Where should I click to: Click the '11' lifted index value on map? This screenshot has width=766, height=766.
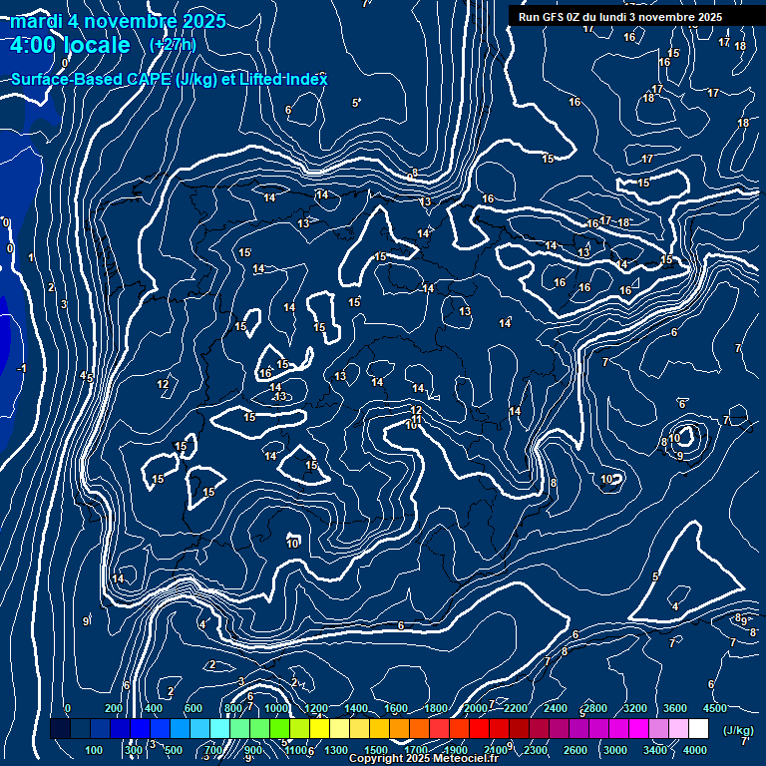point(416,419)
